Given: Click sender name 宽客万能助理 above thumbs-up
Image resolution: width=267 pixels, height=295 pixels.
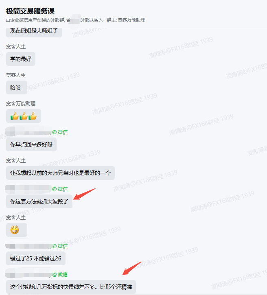Looking at the screenshot, I should point(21,103).
